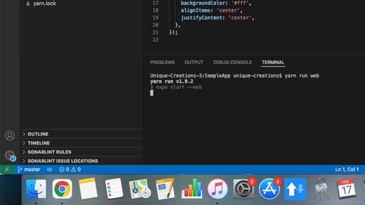Click the cloud sync icon in status bar
This screenshot has height=205, width=365.
tap(50, 170)
